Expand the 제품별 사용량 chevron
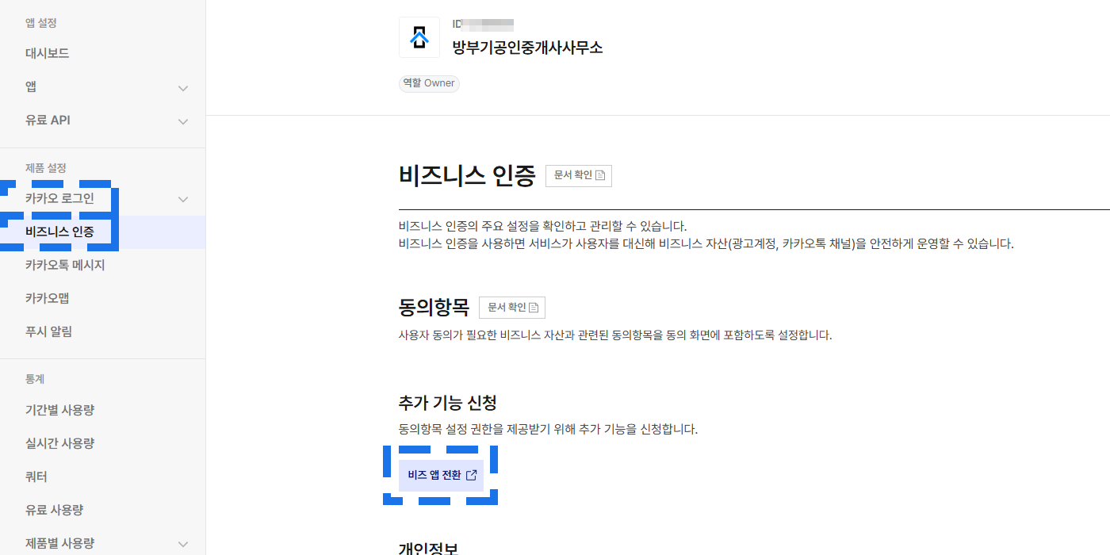This screenshot has height=555, width=1110. (x=183, y=544)
